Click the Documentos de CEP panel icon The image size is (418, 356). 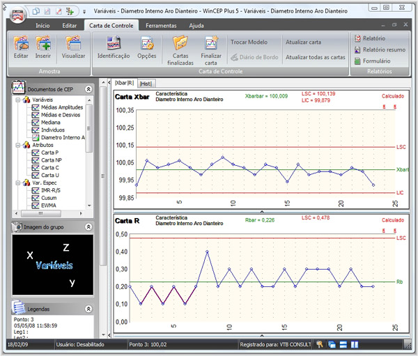[x=18, y=87]
